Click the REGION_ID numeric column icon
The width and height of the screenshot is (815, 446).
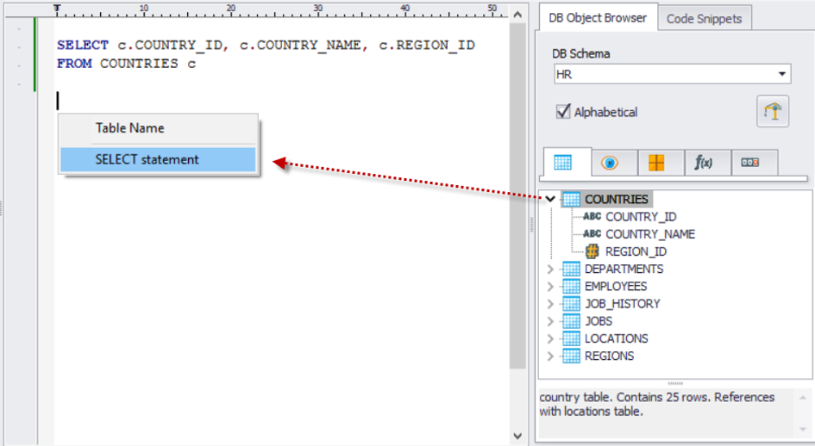592,251
